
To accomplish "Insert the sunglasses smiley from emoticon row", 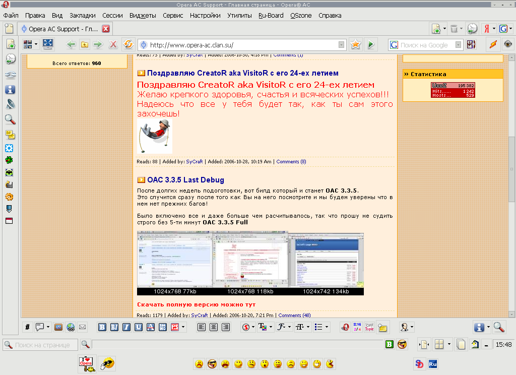I will click(x=212, y=364).
